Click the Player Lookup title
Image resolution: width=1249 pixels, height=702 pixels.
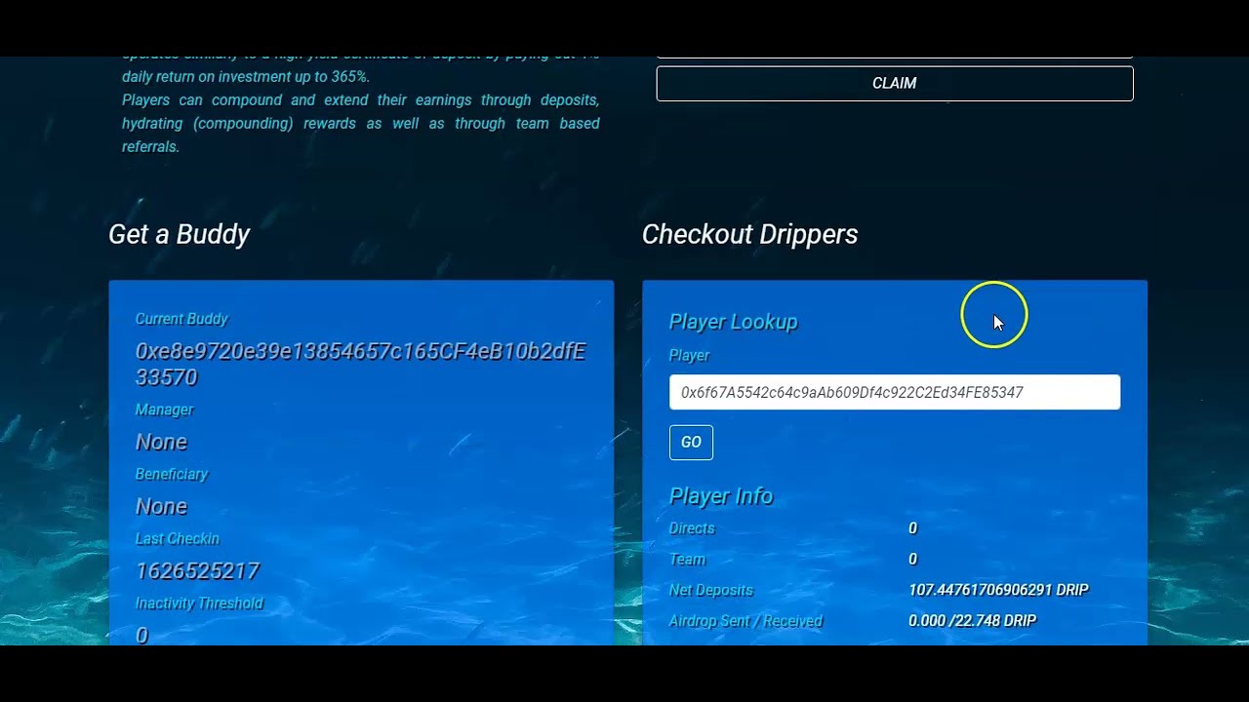733,322
